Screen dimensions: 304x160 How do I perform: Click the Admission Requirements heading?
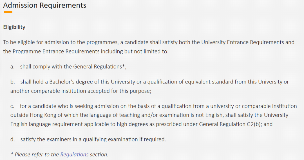45,5
